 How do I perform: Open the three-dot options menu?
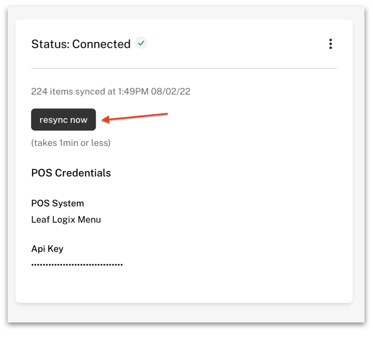pyautogui.click(x=330, y=44)
